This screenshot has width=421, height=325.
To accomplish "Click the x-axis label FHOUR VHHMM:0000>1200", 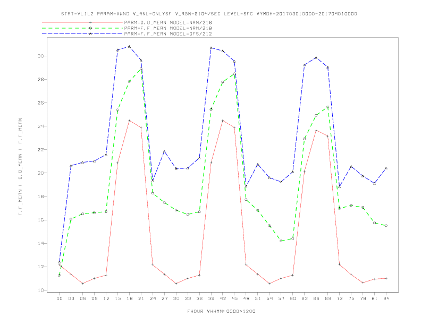I will click(221, 311).
